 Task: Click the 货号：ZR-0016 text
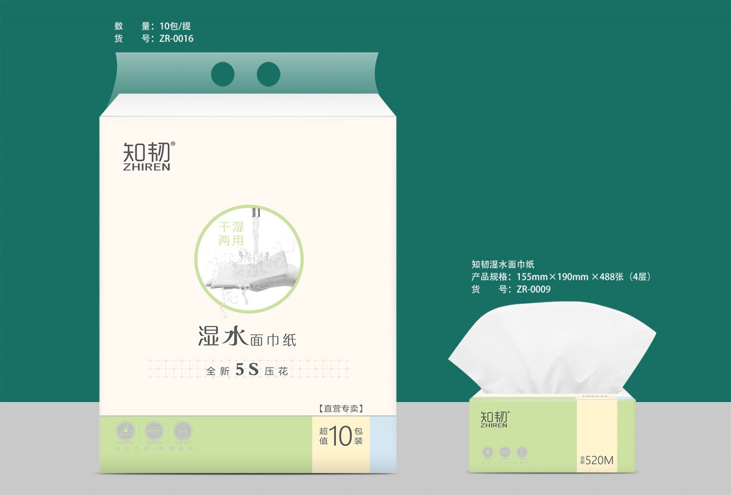[154, 38]
